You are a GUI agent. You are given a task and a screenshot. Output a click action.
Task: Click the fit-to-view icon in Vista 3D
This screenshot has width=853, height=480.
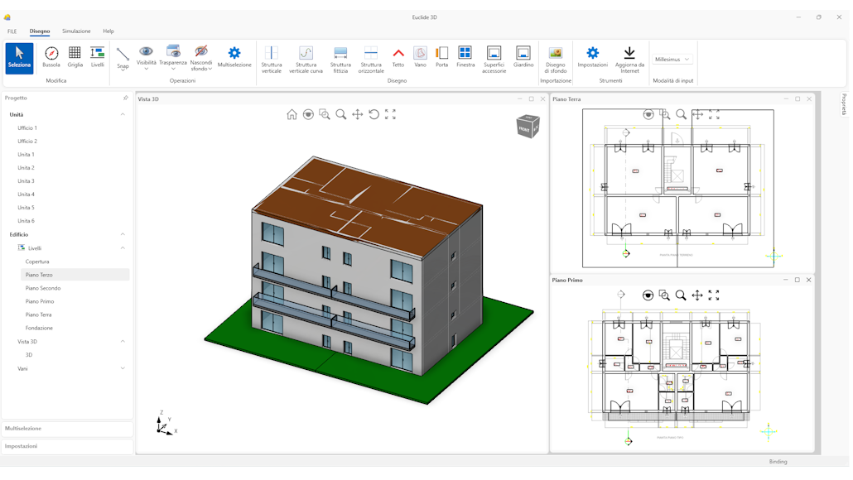point(390,115)
